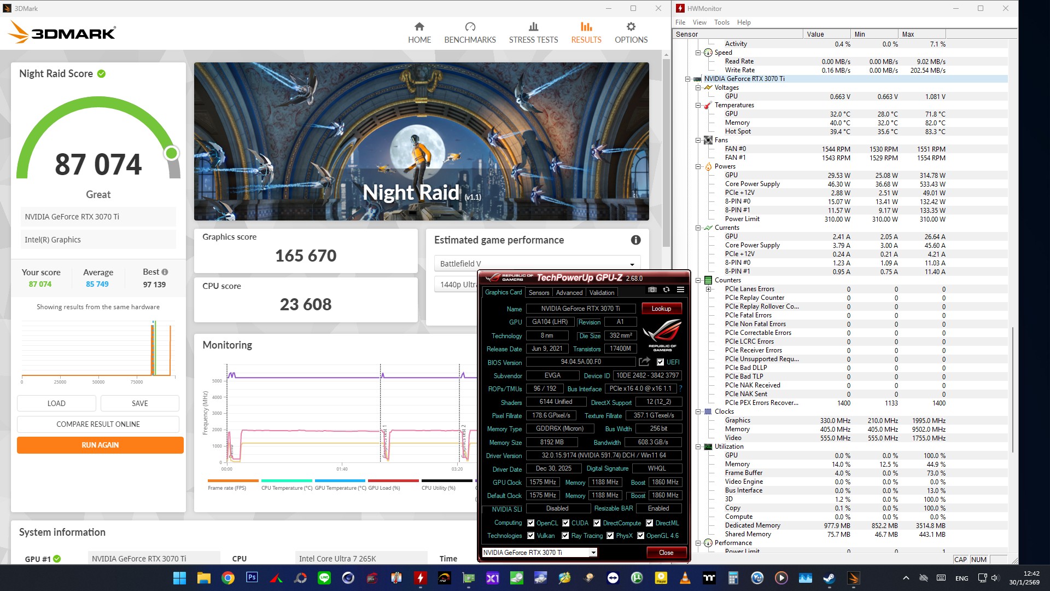Toggle the UEFI checkbox

pyautogui.click(x=660, y=362)
